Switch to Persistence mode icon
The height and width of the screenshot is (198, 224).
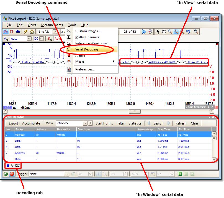tap(12, 31)
